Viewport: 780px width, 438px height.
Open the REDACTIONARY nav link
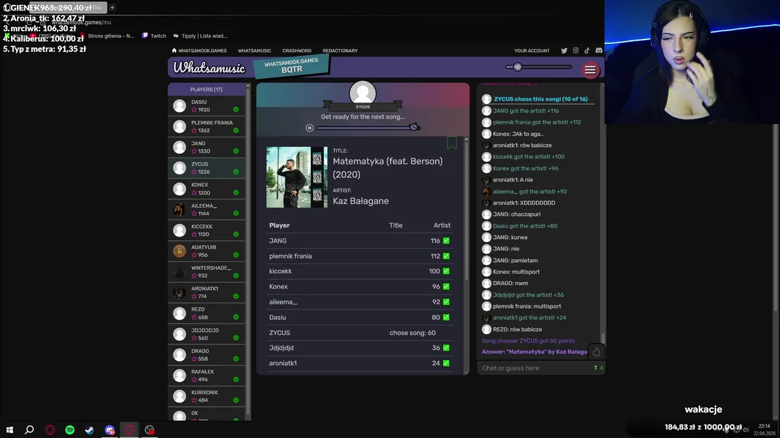pos(340,50)
